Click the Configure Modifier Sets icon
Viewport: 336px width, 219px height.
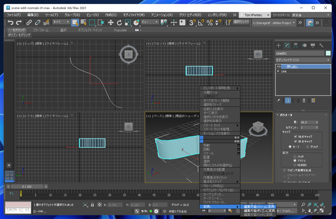point(313,100)
